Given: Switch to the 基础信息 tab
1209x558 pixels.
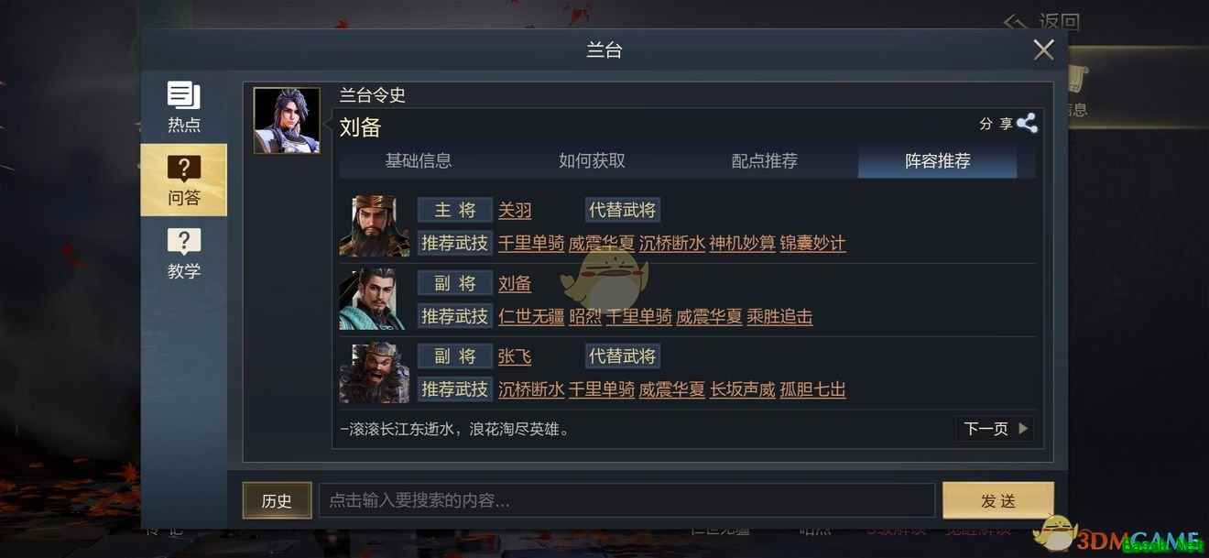Looking at the screenshot, I should tap(418, 160).
